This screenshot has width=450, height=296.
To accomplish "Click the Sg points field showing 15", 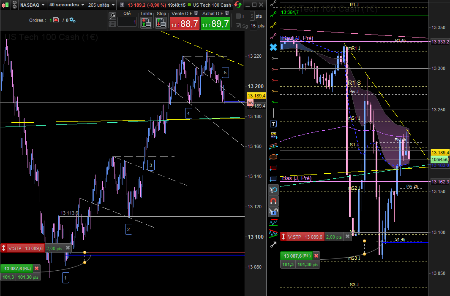I will pyautogui.click(x=253, y=26).
